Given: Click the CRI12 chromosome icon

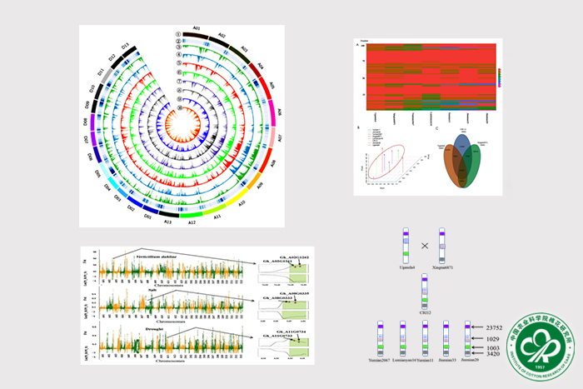Looking at the screenshot, I should click(425, 292).
